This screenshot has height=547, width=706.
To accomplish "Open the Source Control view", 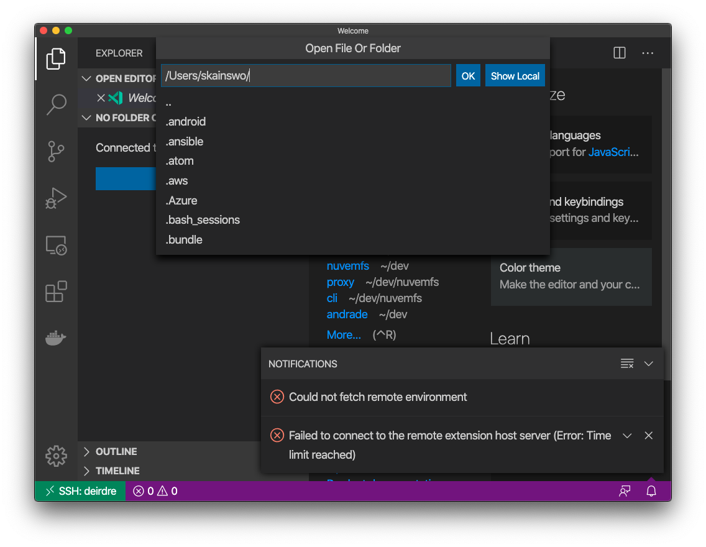I will click(56, 151).
